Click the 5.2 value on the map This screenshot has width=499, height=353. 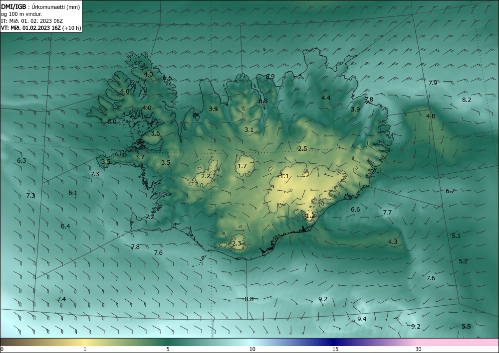[463, 261]
